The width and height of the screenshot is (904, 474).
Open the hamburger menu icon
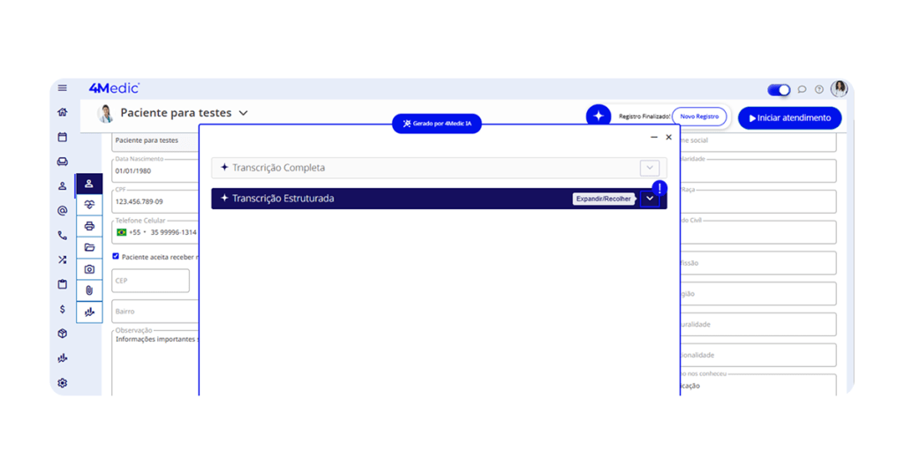63,88
